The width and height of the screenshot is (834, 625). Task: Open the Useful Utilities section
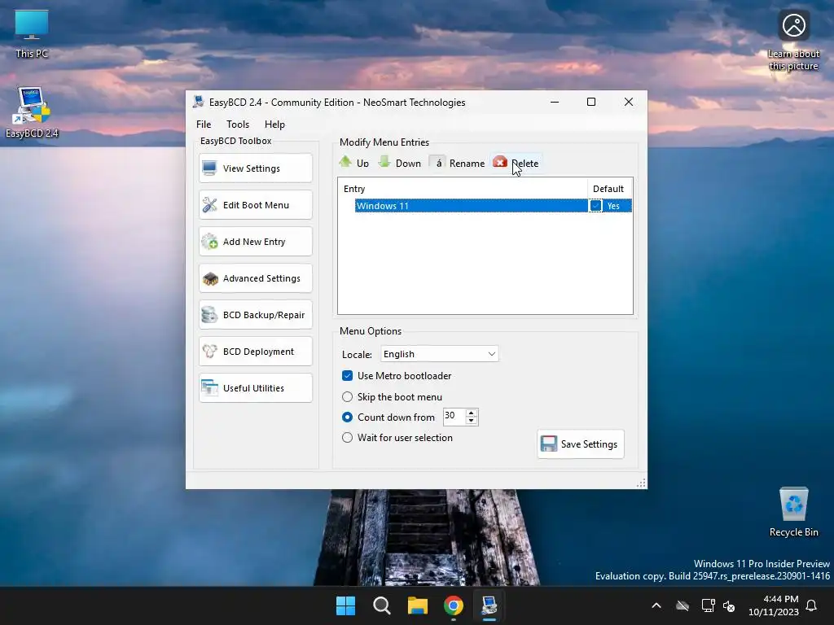(x=255, y=388)
